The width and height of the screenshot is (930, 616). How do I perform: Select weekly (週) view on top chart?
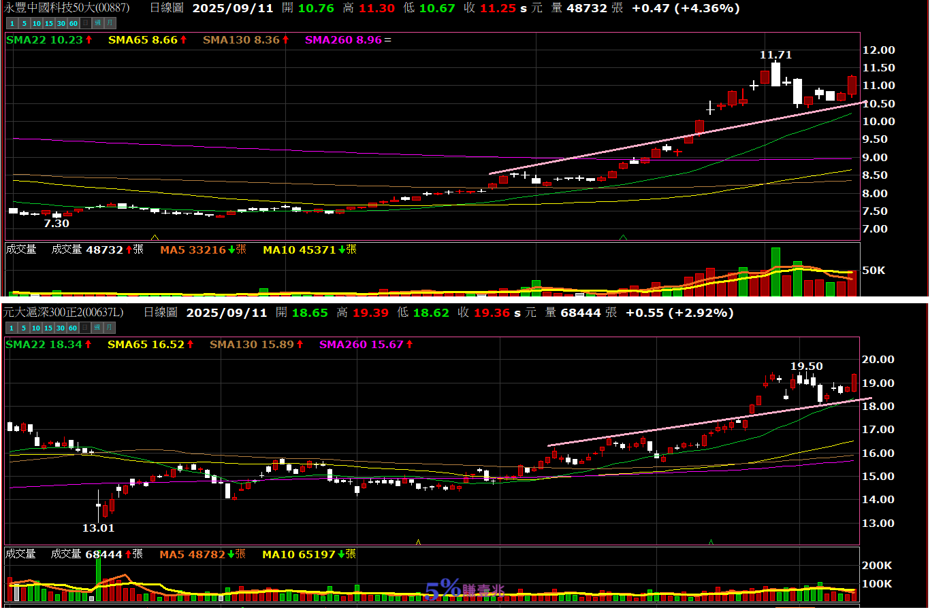[97, 24]
